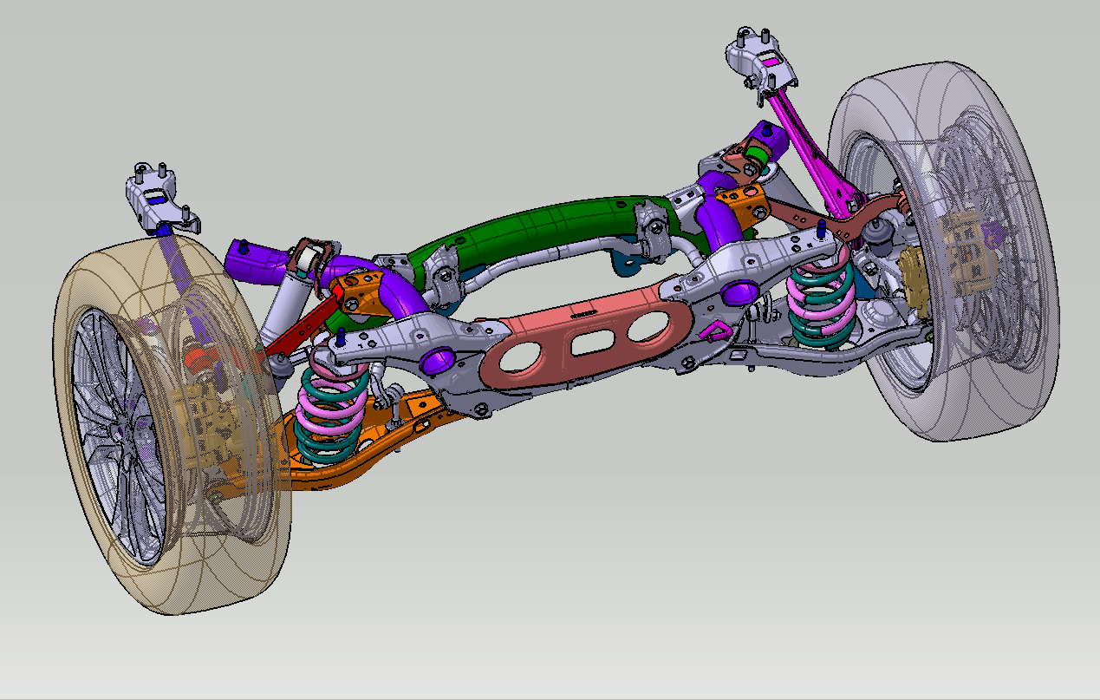Viewport: 1100px width, 700px height.
Task: Pick the silver top-right mount bracket with studs
Action: [763, 59]
